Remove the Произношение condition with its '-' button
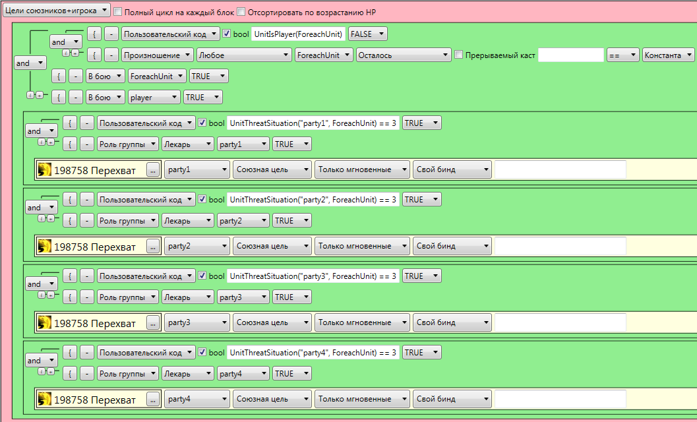697x422 pixels. (112, 55)
